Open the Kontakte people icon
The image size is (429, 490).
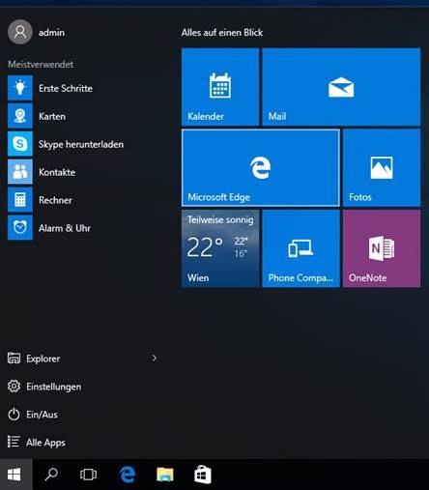[20, 172]
